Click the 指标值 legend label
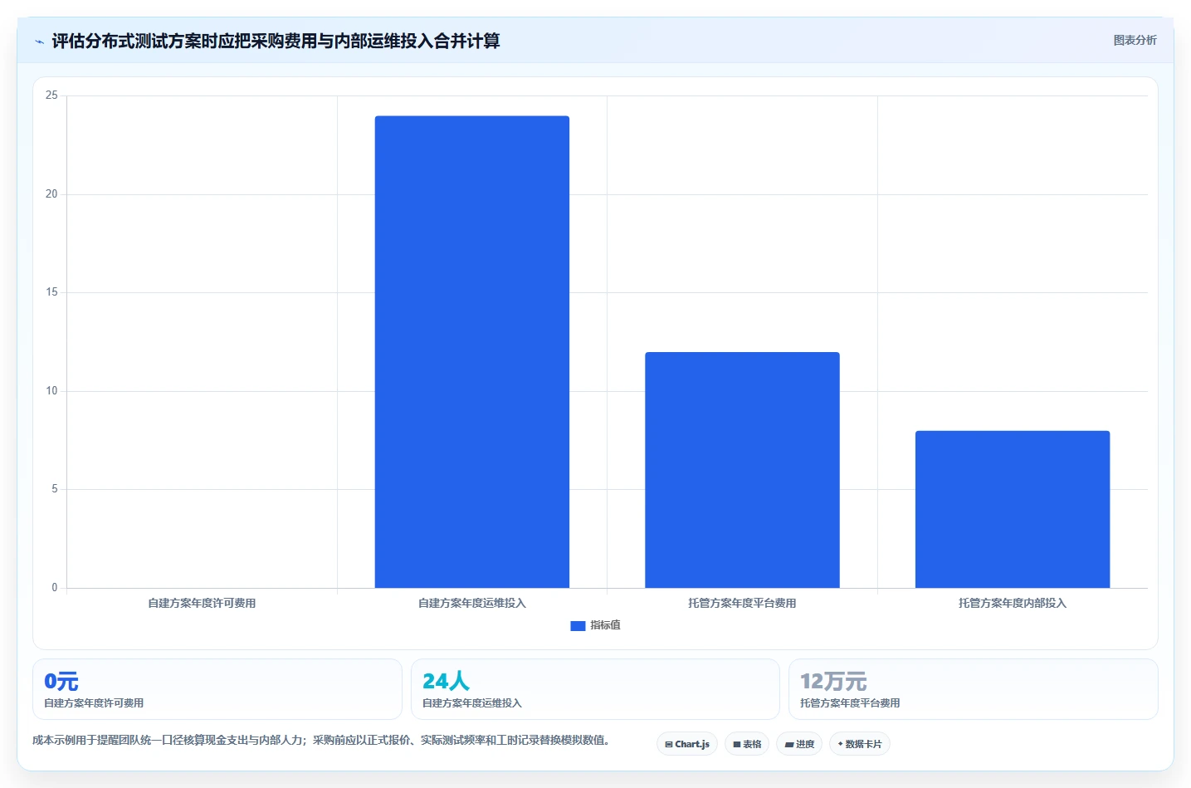Screen dimensions: 1191x788 pyautogui.click(x=605, y=625)
